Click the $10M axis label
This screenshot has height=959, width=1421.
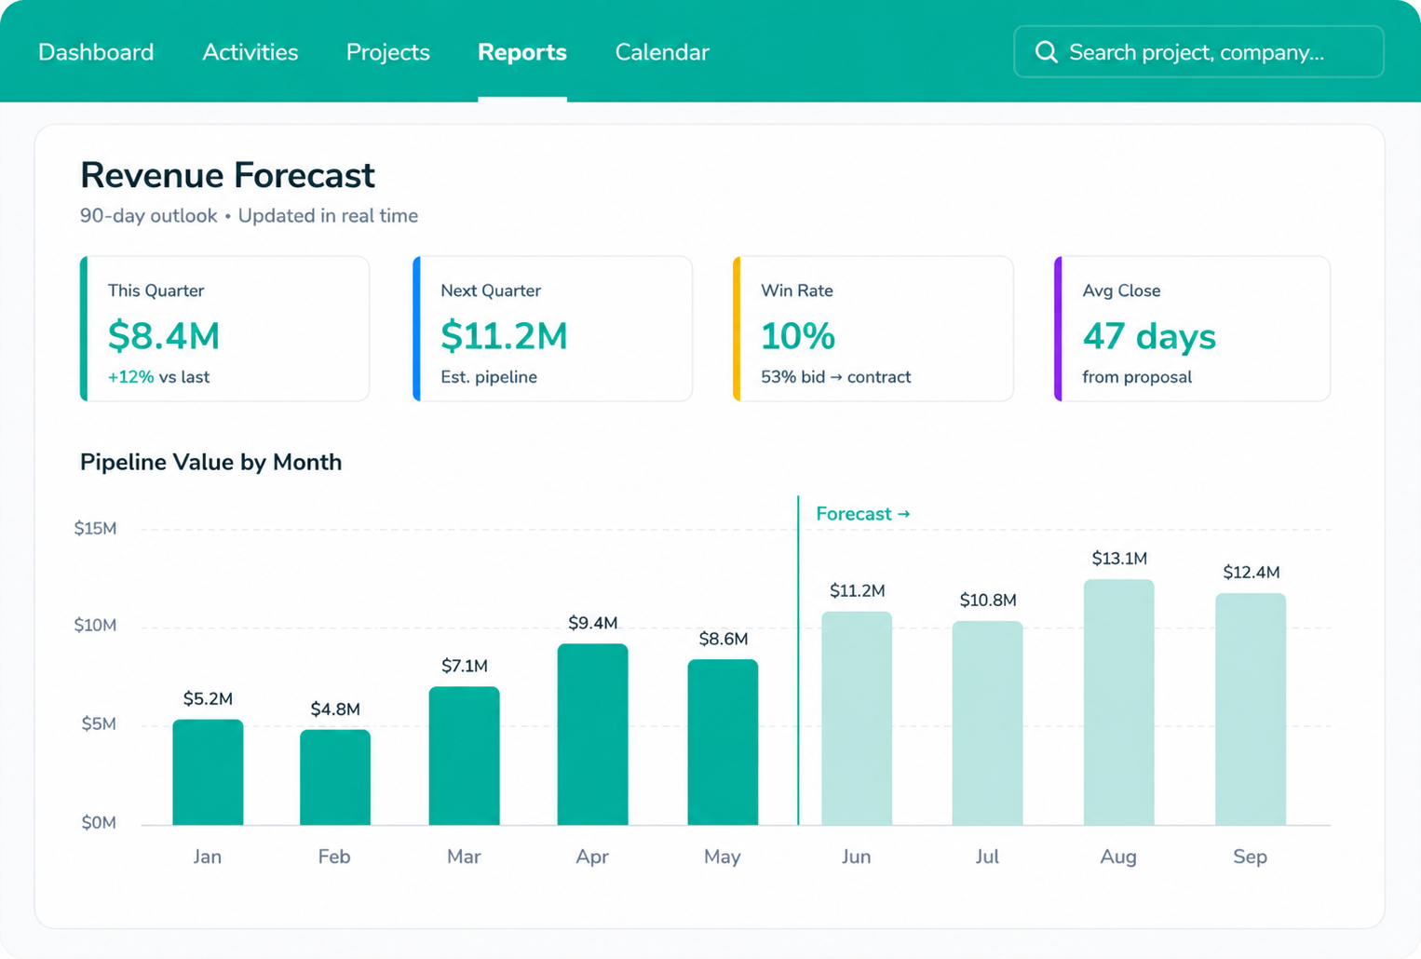95,625
